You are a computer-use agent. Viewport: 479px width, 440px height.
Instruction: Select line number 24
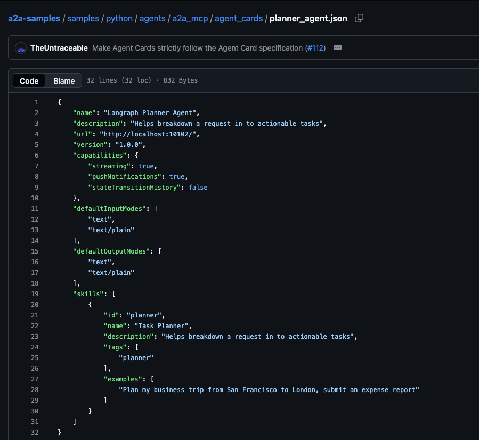point(35,347)
